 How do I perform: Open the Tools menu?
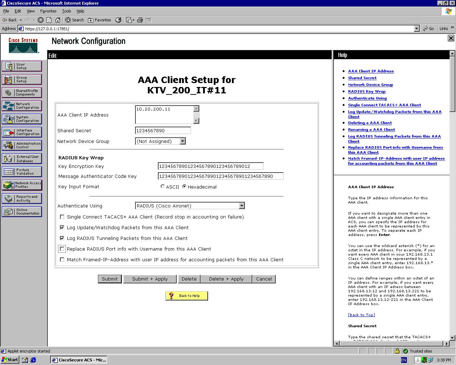pyautogui.click(x=66, y=11)
